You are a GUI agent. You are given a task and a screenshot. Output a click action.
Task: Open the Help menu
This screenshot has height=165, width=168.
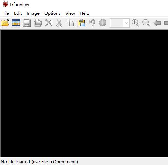(84, 13)
